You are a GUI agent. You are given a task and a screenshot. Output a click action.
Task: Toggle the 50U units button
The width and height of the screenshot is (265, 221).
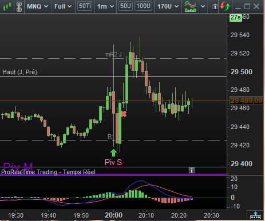[x=125, y=6]
